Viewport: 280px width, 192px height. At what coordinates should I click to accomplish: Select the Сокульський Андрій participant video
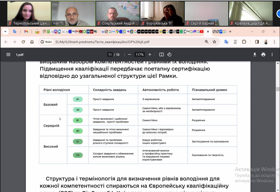point(118,14)
